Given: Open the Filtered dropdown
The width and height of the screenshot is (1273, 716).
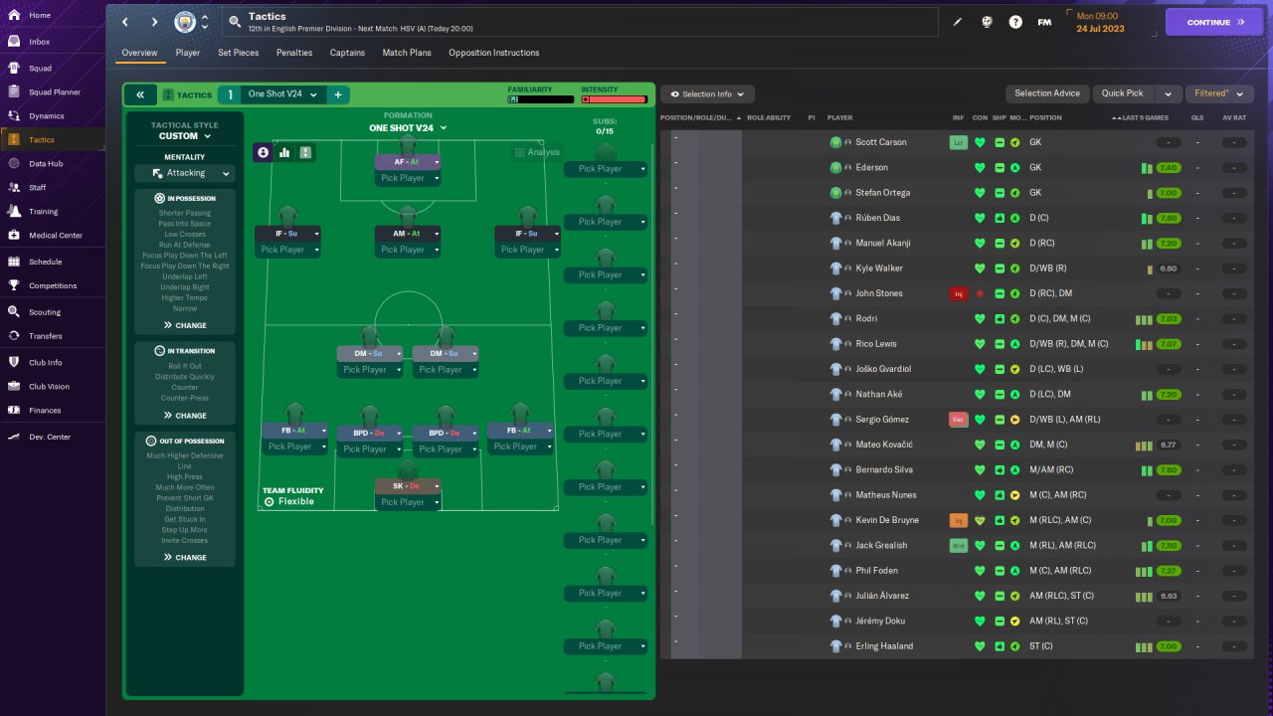Looking at the screenshot, I should (x=1218, y=93).
